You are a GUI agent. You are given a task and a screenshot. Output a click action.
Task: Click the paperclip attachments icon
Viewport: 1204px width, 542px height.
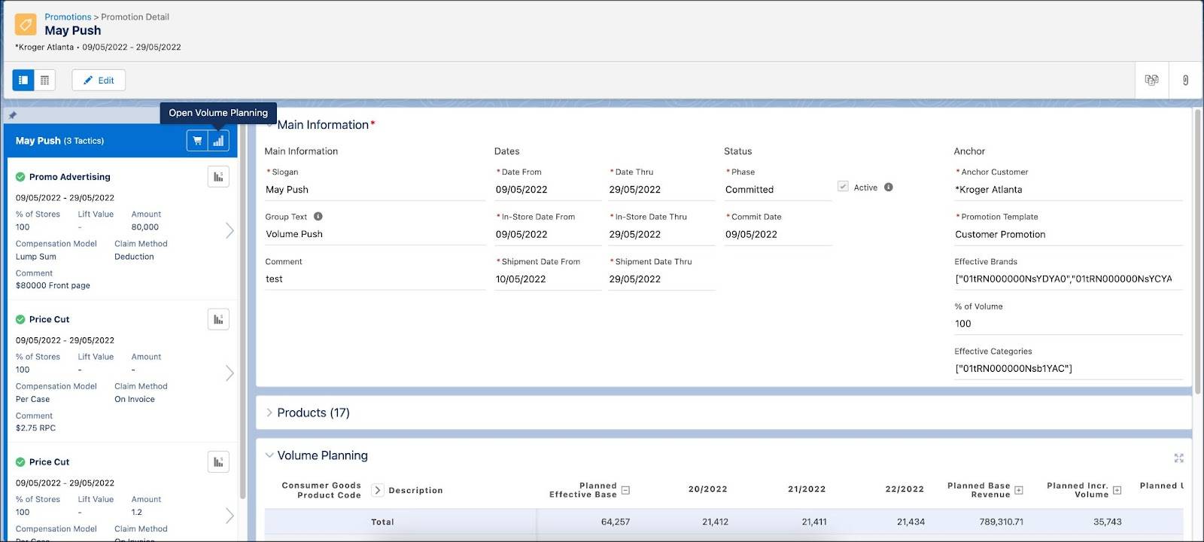coord(1185,80)
